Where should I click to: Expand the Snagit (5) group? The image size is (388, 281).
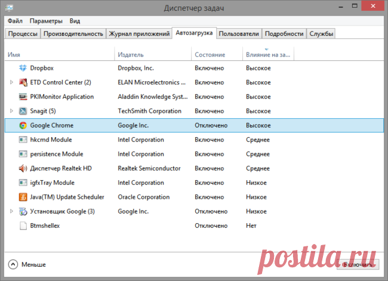click(x=11, y=111)
